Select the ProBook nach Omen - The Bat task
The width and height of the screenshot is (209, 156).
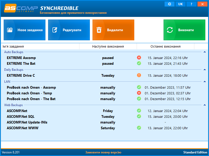(x=31, y=99)
